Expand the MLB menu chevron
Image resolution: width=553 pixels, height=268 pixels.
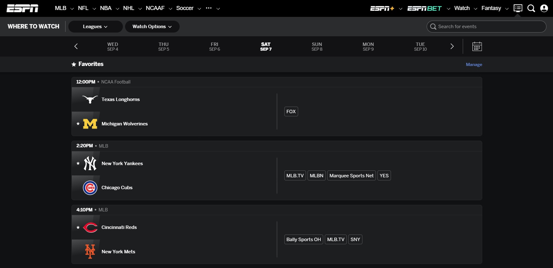coord(72,9)
